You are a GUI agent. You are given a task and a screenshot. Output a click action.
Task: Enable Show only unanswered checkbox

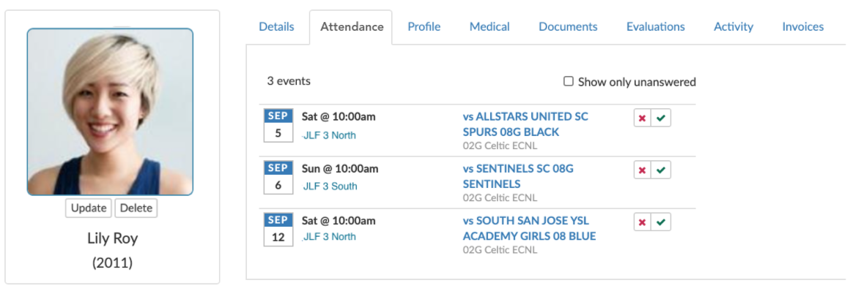tap(568, 82)
